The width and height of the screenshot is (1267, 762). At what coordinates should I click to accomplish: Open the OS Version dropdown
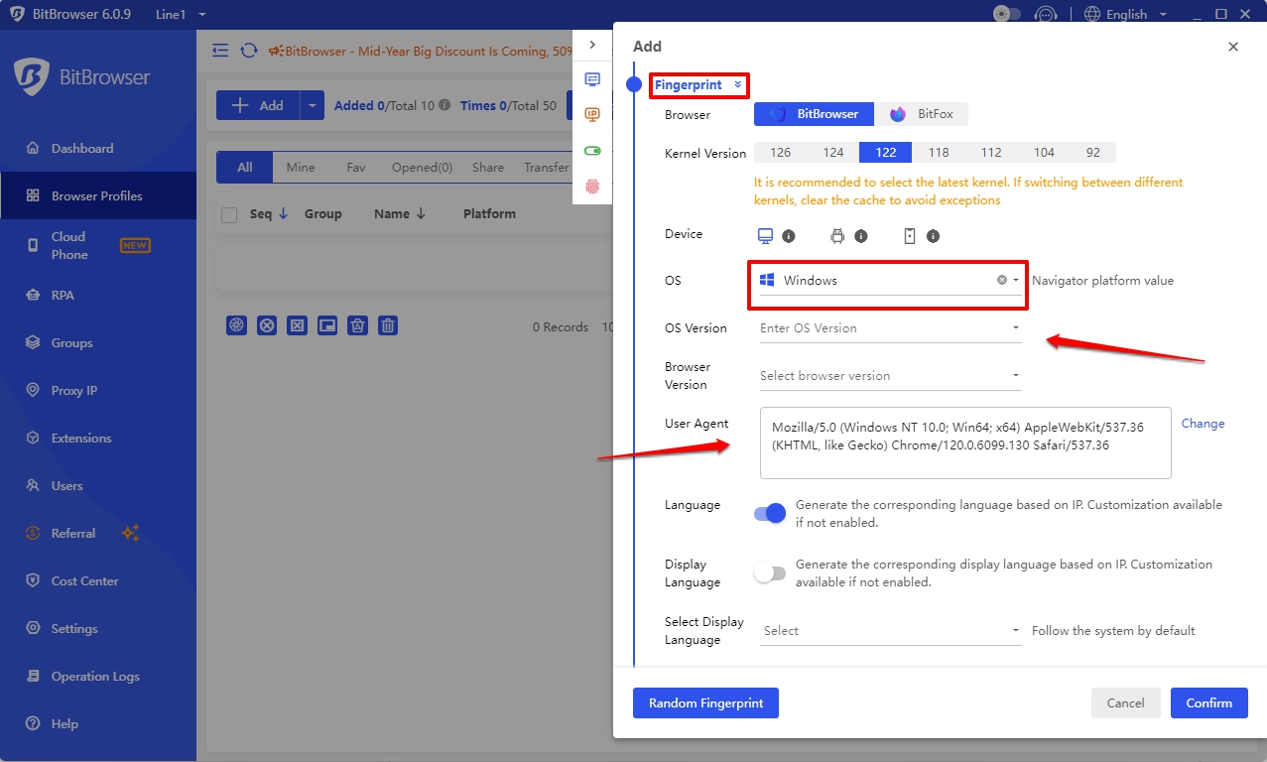pyautogui.click(x=890, y=328)
